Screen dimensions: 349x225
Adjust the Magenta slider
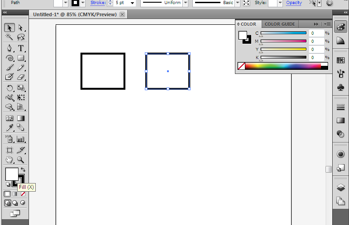[x=283, y=41]
